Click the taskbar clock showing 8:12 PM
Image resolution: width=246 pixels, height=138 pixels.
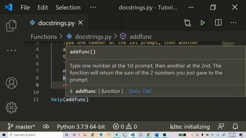[x=232, y=135]
